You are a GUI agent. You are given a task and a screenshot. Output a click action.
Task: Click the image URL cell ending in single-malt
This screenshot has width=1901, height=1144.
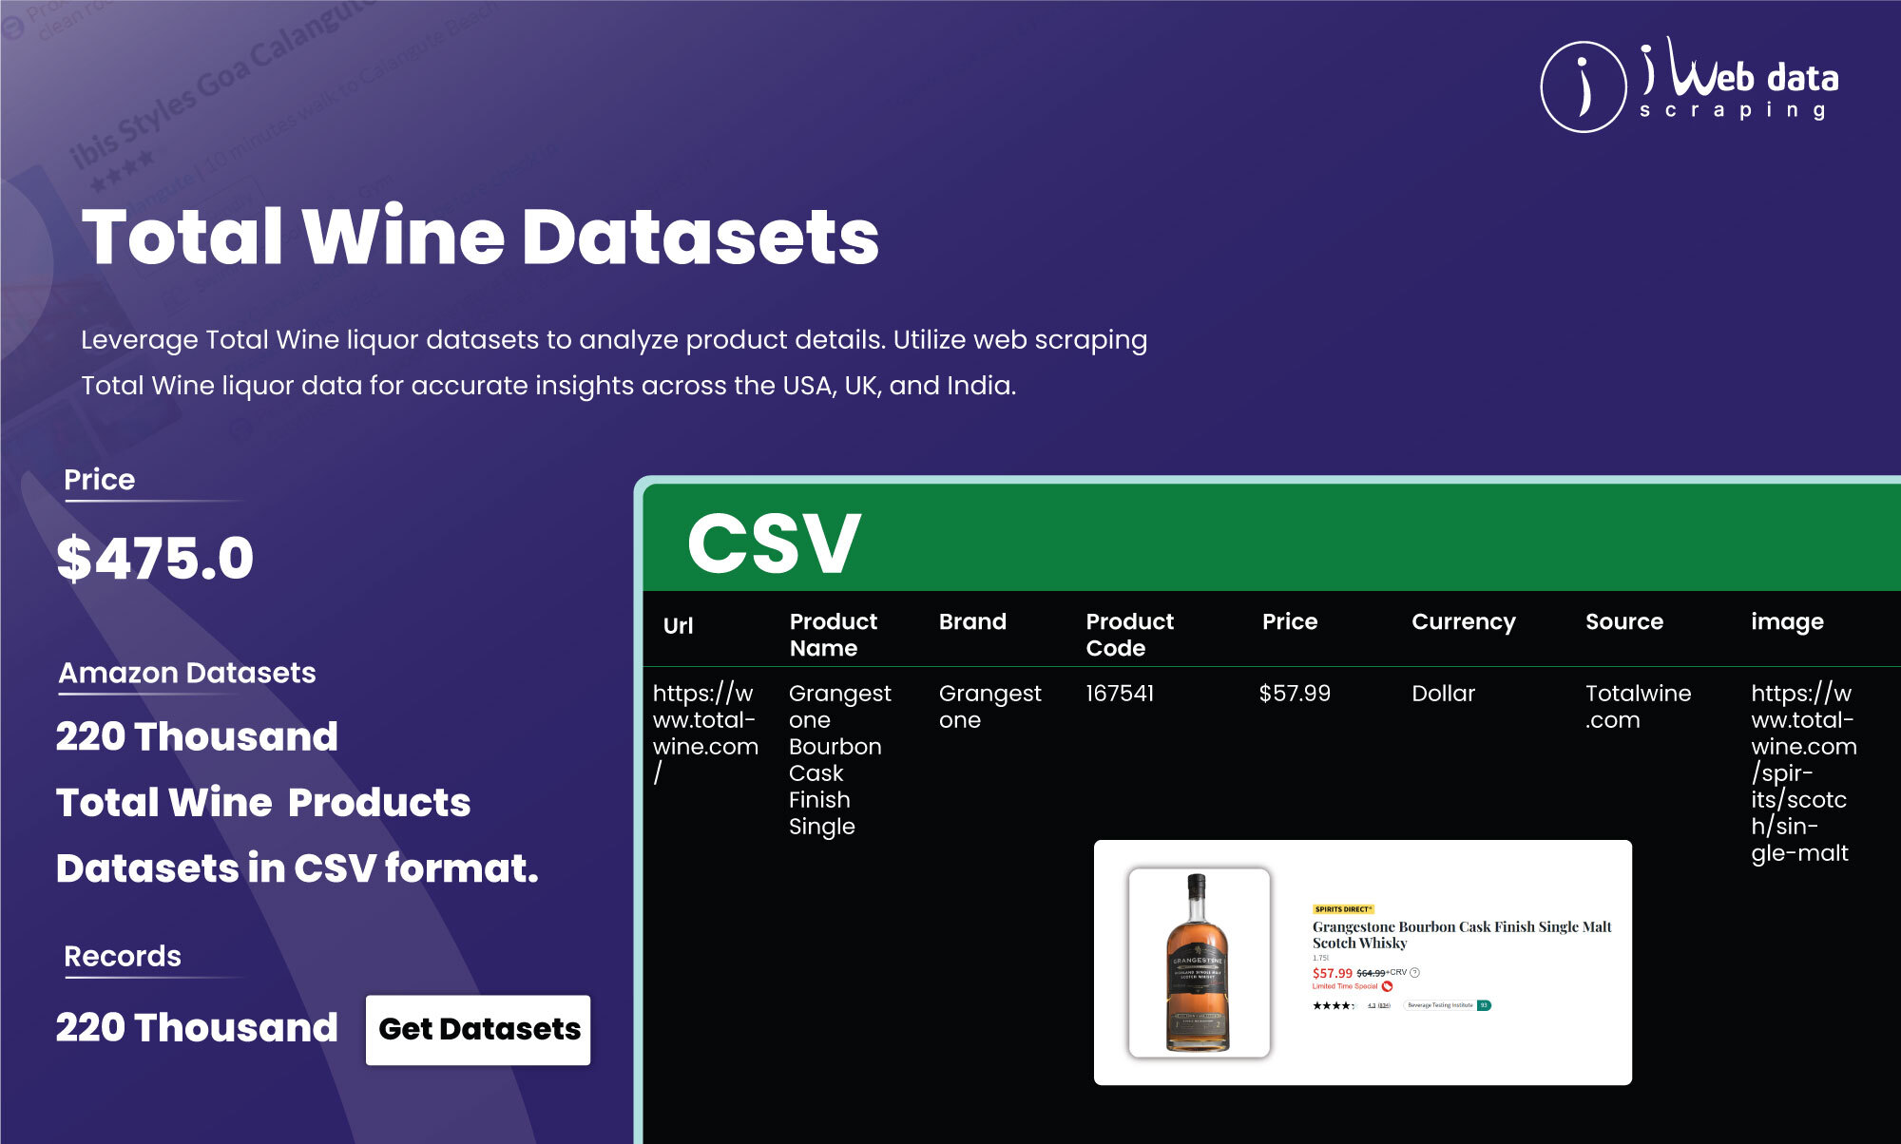coord(1804,773)
